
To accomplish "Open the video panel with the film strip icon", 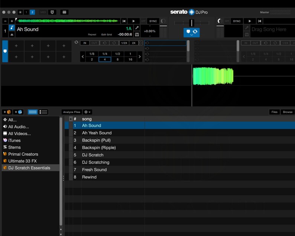I will click(x=64, y=12).
